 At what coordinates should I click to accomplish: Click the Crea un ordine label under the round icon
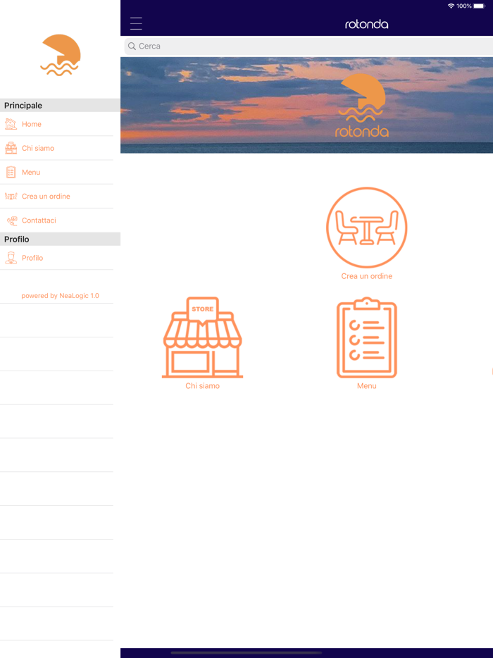click(366, 276)
